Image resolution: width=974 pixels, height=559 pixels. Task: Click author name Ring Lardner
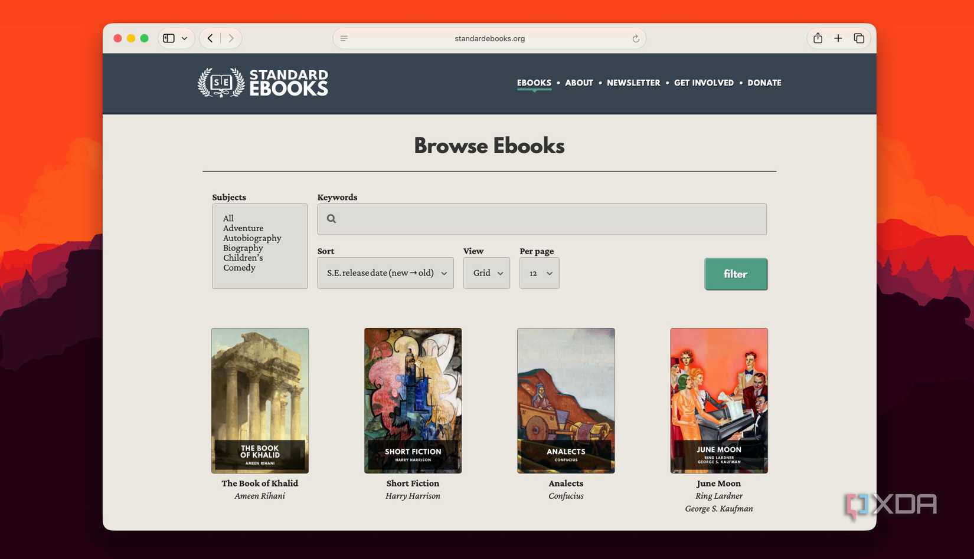click(719, 496)
